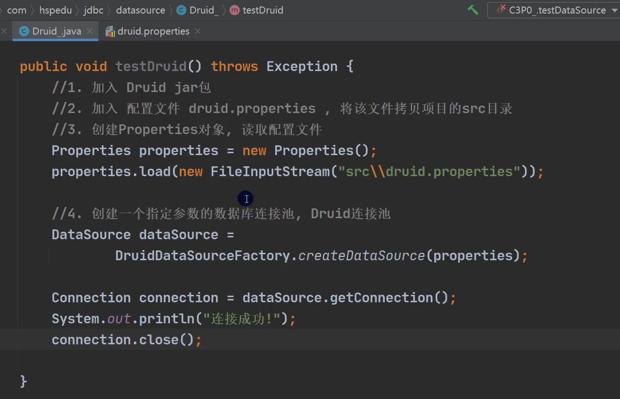620x399 pixels.
Task: Click 'properties.load' method call
Action: coord(111,171)
